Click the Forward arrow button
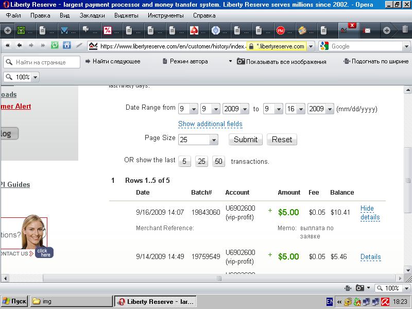The image size is (412, 309). tap(31, 45)
